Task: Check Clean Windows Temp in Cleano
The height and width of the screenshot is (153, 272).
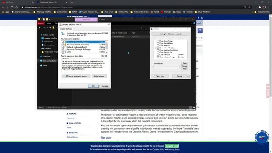Action: tap(158, 57)
